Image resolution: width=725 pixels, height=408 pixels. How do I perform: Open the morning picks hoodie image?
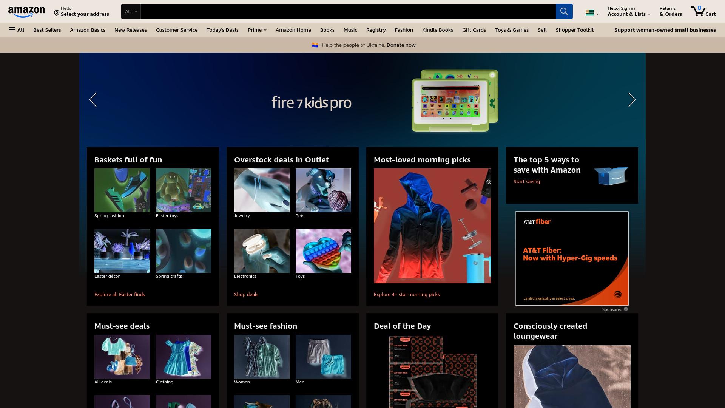(x=432, y=226)
